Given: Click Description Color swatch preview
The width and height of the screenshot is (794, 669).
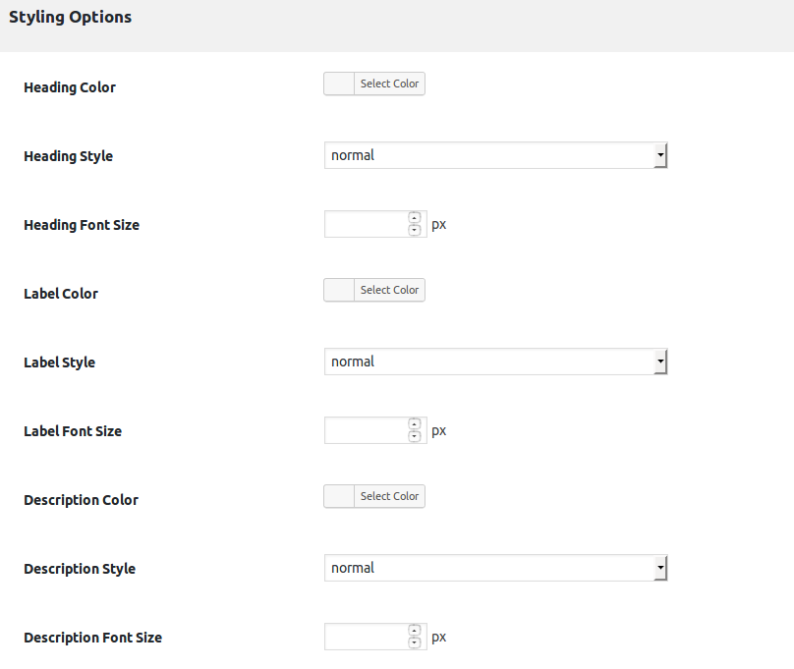Looking at the screenshot, I should pyautogui.click(x=339, y=496).
